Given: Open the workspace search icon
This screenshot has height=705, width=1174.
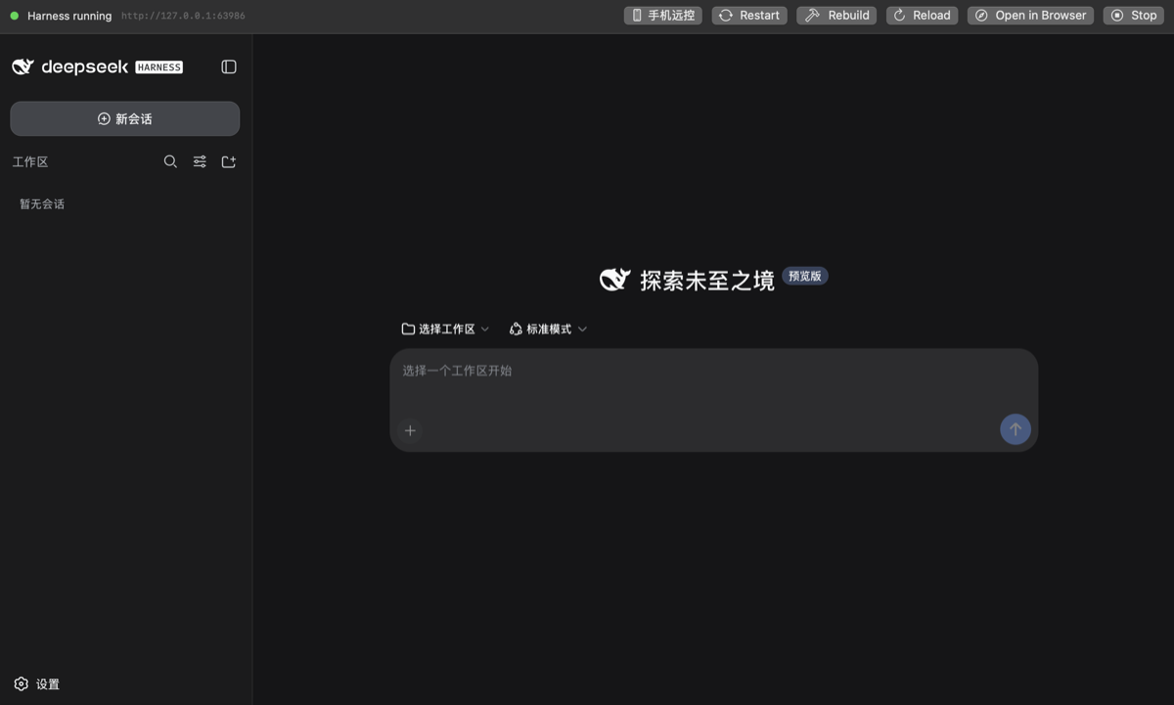Looking at the screenshot, I should click(x=170, y=161).
